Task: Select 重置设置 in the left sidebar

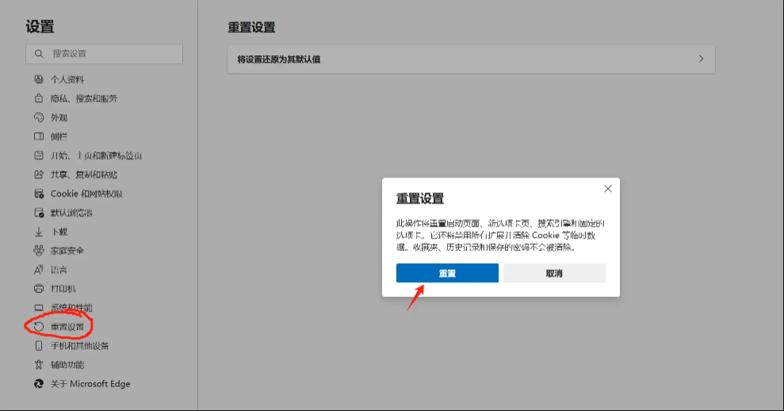Action: 67,326
